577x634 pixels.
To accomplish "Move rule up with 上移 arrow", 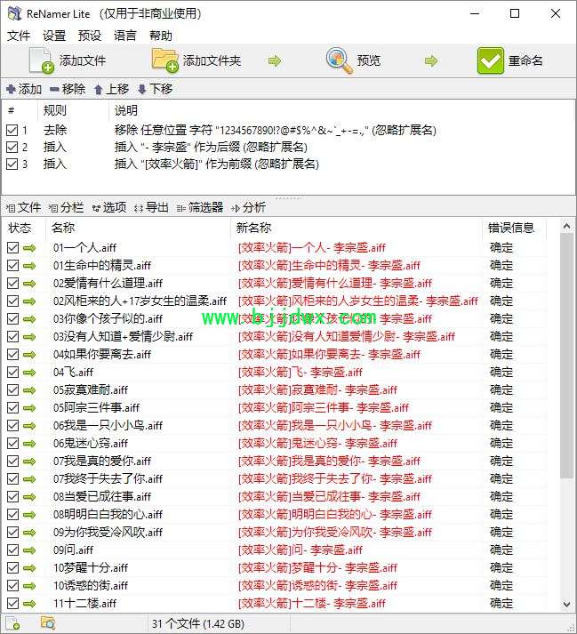I will click(x=111, y=89).
